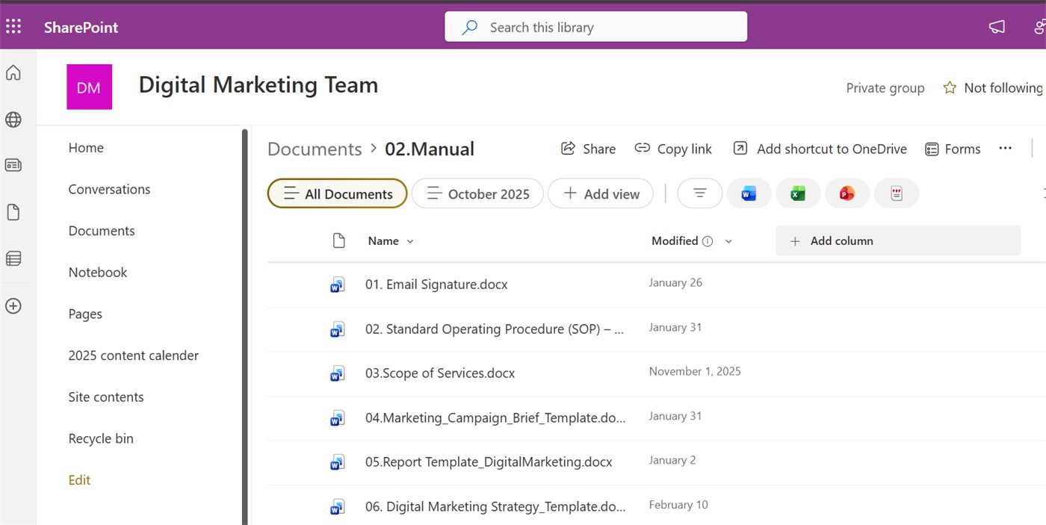Image resolution: width=1046 pixels, height=525 pixels.
Task: Expand the Modified column sort chevron
Action: 728,241
